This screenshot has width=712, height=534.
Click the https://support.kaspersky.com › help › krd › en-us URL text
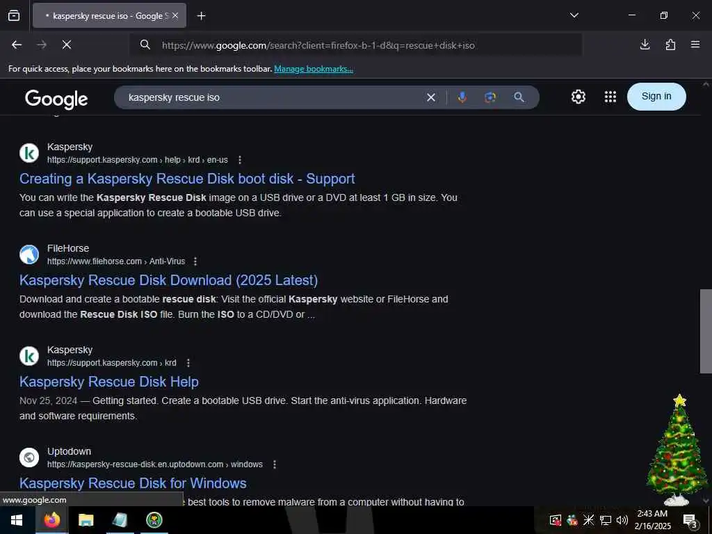[138, 160]
